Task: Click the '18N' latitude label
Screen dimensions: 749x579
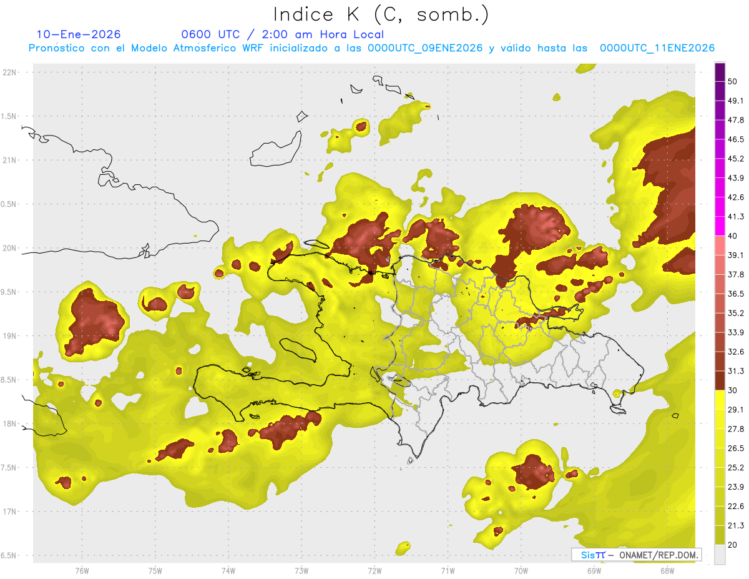Action: (x=11, y=423)
